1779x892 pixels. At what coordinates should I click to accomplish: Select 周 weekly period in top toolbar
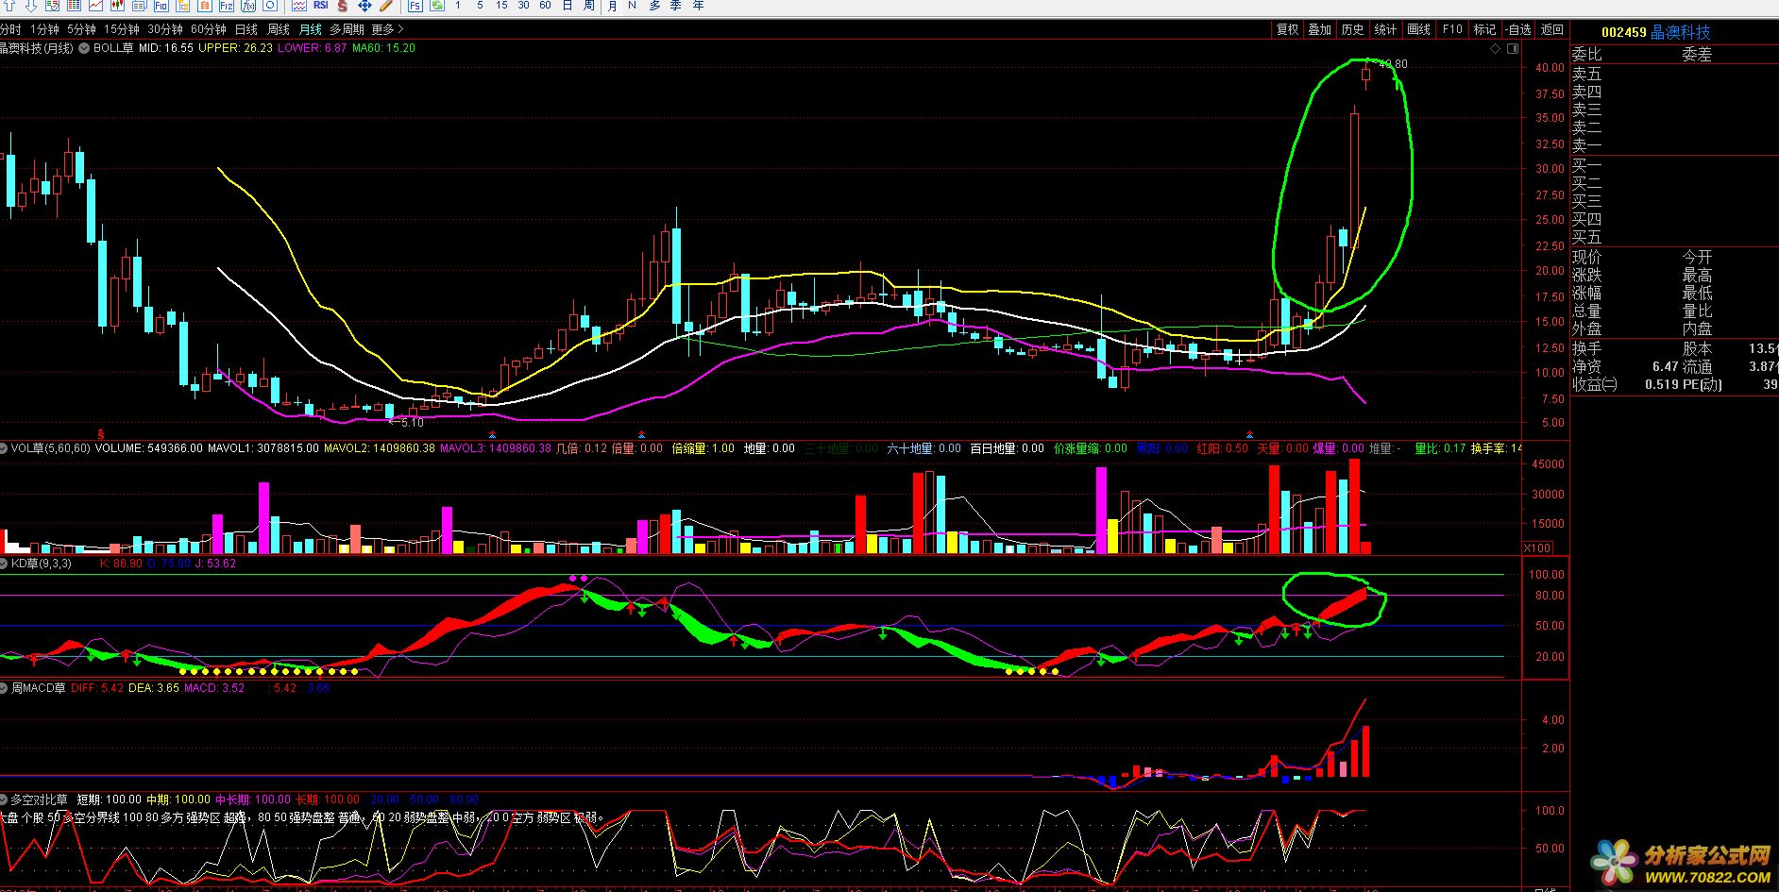pos(589,6)
